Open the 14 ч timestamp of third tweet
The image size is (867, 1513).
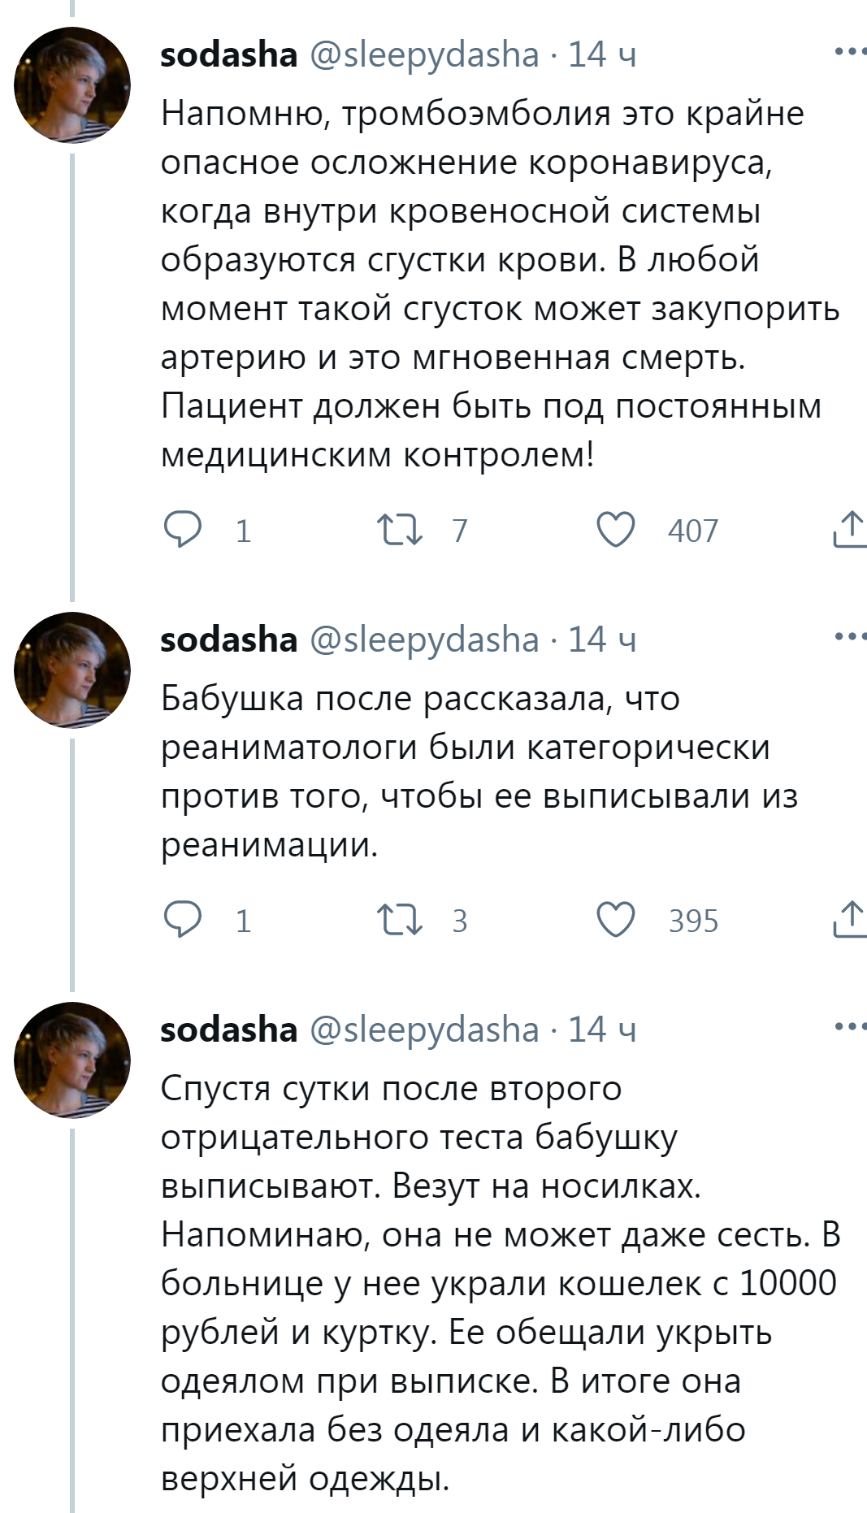601,1030
